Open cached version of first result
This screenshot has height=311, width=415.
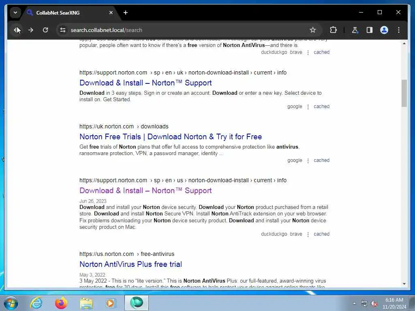(321, 52)
